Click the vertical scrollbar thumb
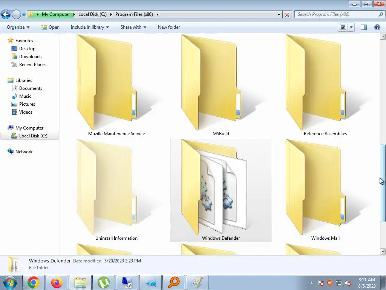The image size is (386, 290). click(x=383, y=183)
